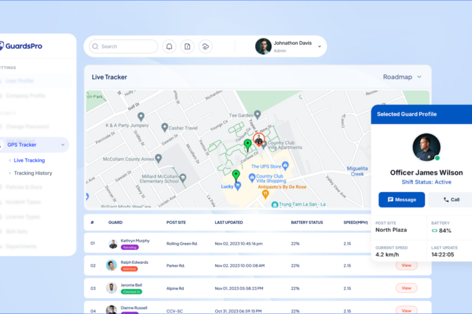Click View button for Ralph Edwards row

click(406, 265)
